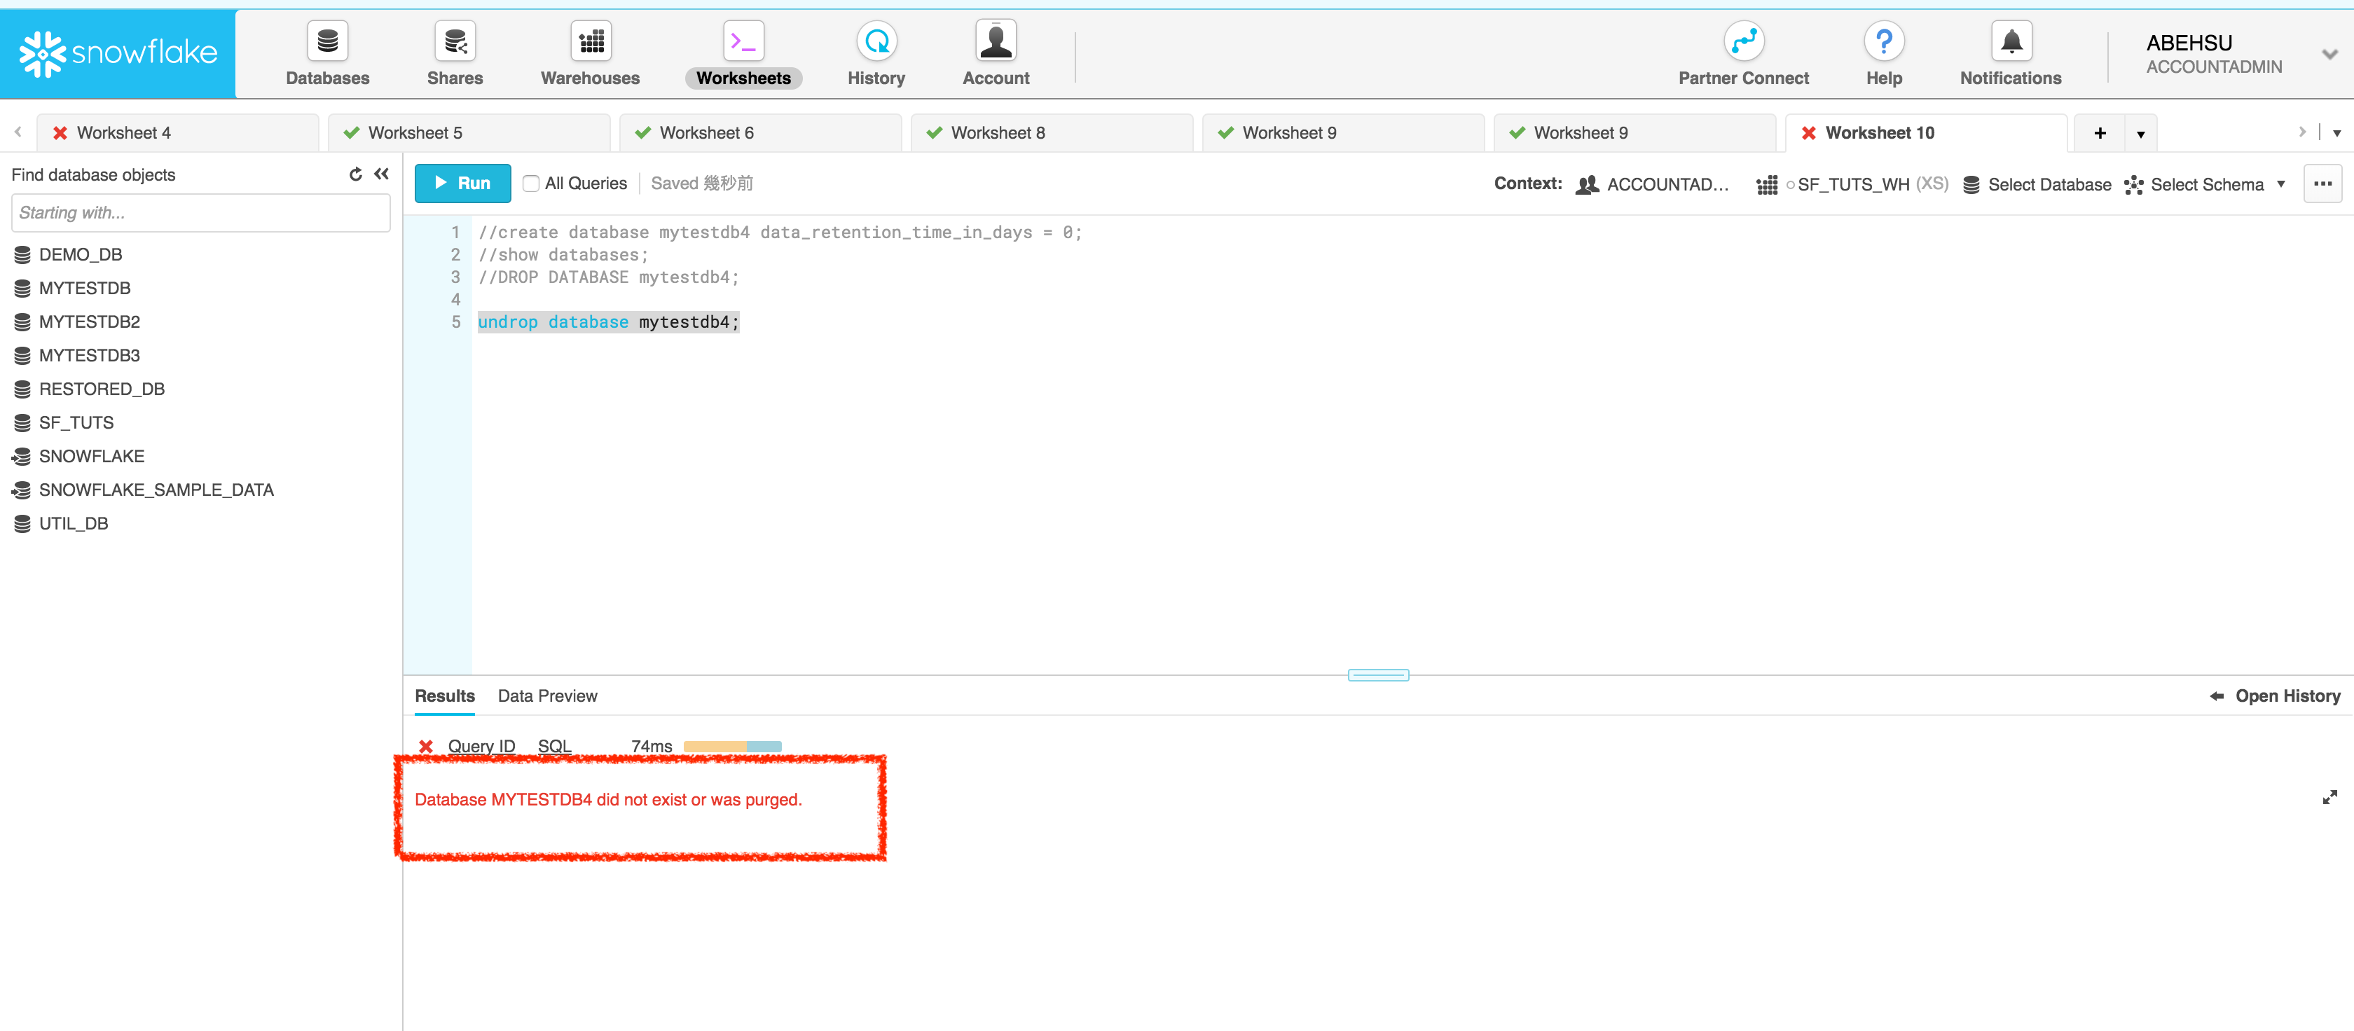The height and width of the screenshot is (1031, 2354).
Task: Click the role icon next to ACCOUNTAD...
Action: [x=1588, y=184]
